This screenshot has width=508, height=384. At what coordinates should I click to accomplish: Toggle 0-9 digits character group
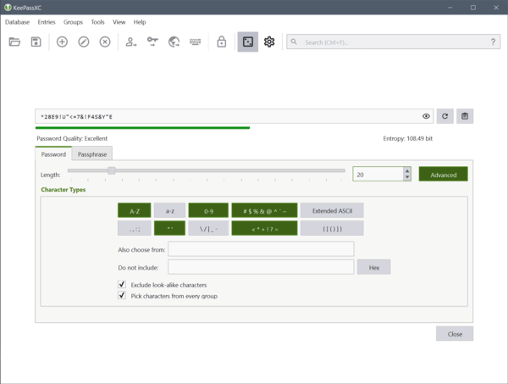coord(208,210)
